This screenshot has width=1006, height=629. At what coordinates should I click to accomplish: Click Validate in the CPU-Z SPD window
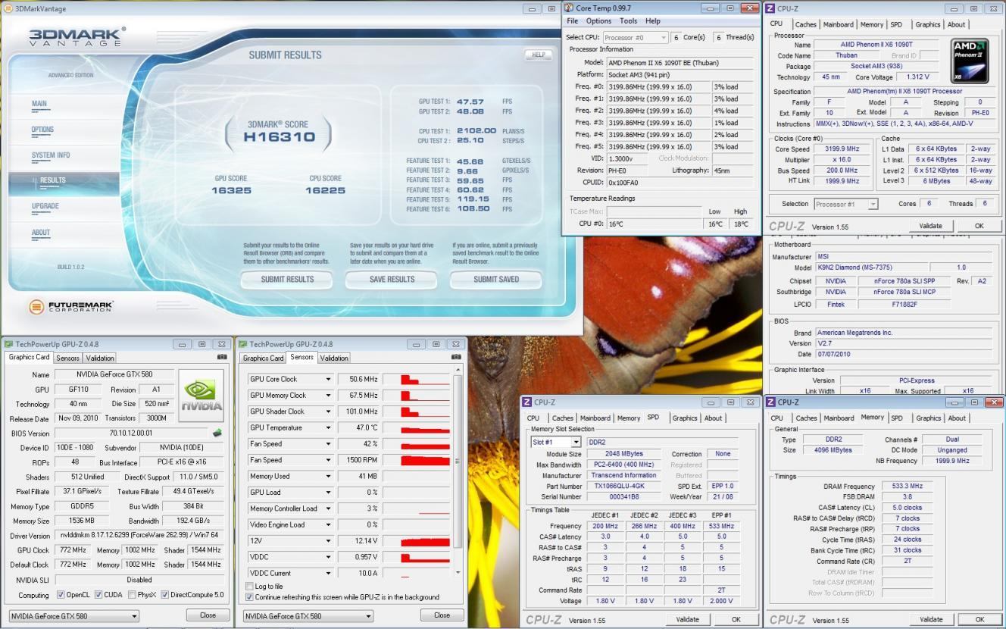[x=688, y=619]
